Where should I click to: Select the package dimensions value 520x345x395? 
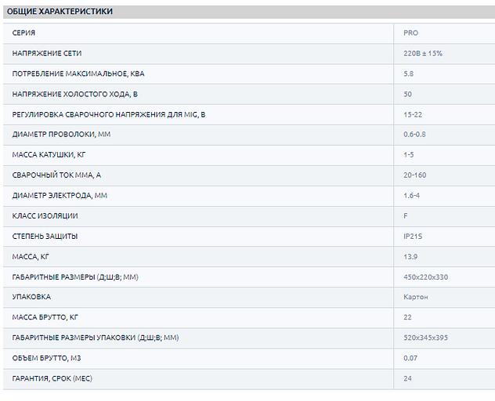coord(425,338)
